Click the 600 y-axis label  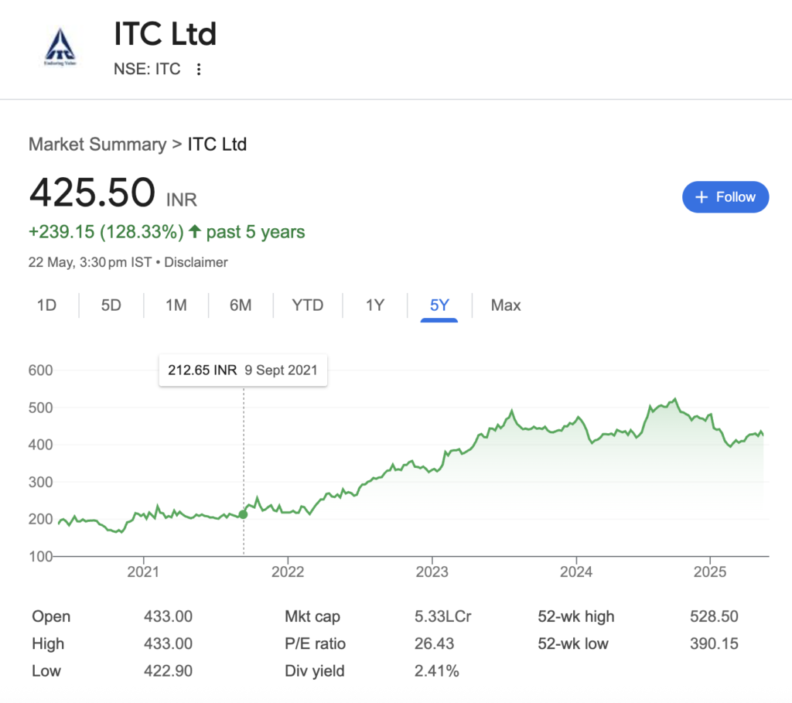point(40,370)
